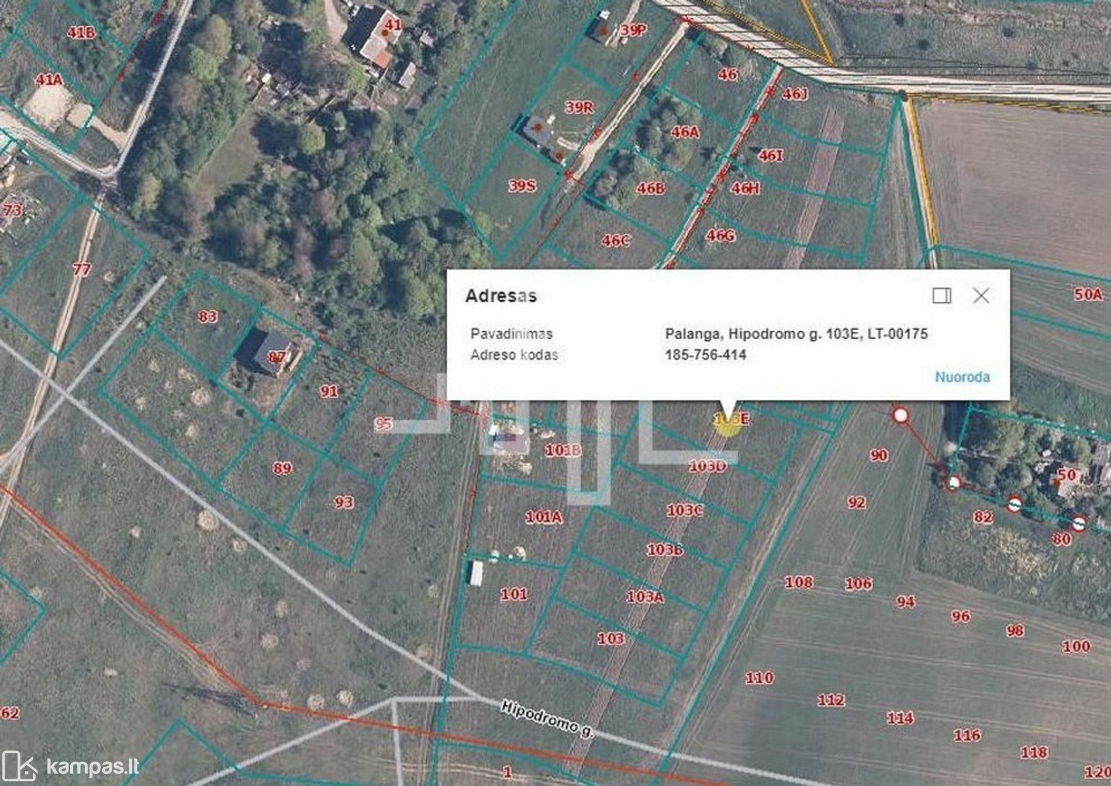This screenshot has height=786, width=1111.
Task: Click the yellow 103E location marker
Action: (x=727, y=423)
